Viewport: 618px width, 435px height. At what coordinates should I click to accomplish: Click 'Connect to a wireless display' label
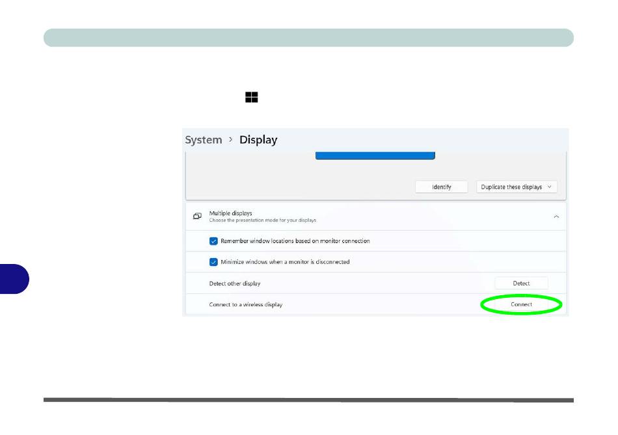coord(245,304)
